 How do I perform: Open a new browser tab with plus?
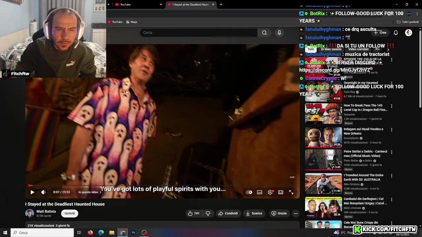tap(221, 4)
